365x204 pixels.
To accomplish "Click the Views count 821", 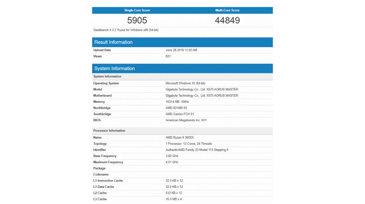I will [168, 56].
